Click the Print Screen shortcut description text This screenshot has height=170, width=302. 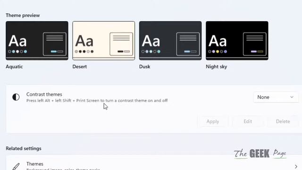click(x=97, y=101)
